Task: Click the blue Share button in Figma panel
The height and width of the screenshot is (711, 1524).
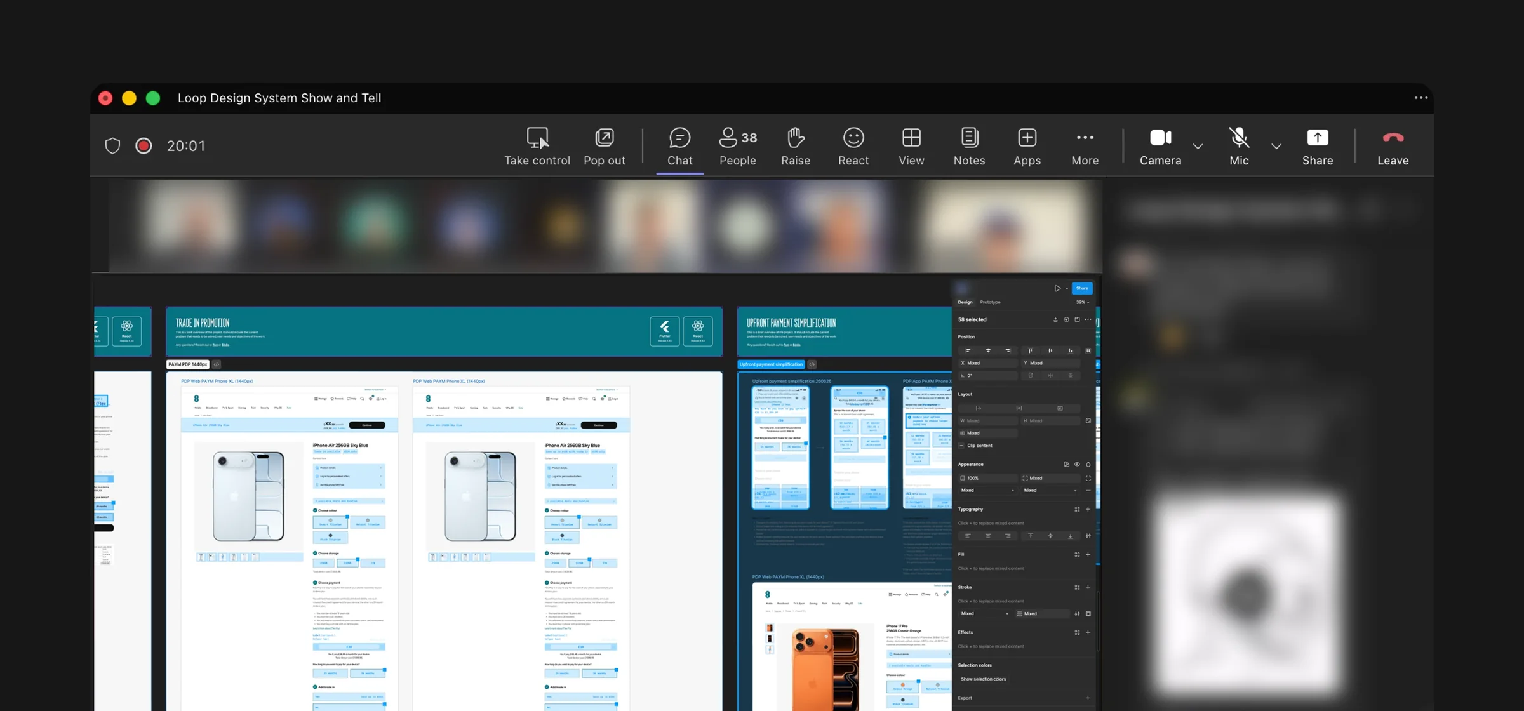Action: pyautogui.click(x=1082, y=288)
